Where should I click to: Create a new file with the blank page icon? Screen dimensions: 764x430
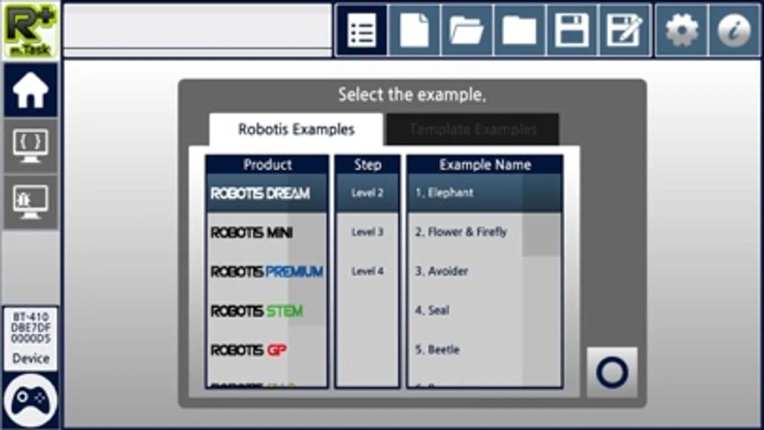(x=414, y=30)
